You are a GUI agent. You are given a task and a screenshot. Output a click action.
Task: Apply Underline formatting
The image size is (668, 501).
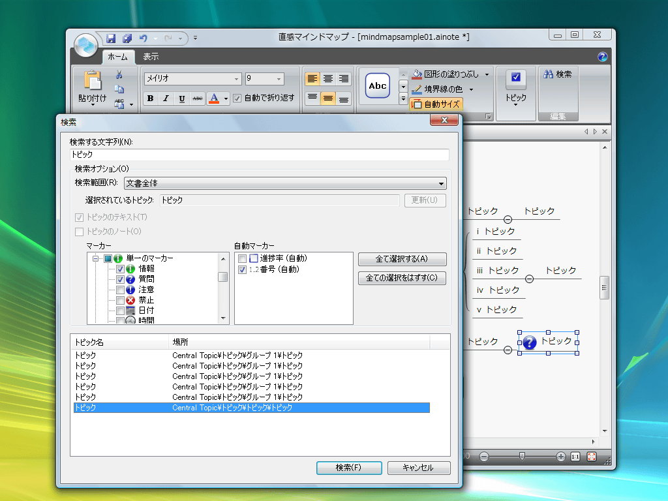[182, 99]
